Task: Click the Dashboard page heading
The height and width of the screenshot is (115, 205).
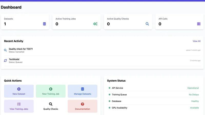Action: click(11, 7)
